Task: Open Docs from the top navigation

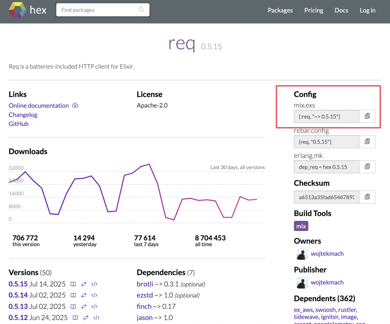Action: coord(341,10)
